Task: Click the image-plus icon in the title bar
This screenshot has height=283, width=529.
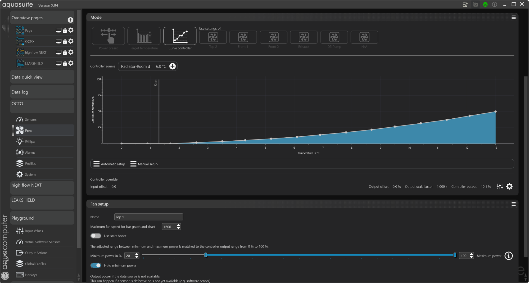Action: (465, 4)
